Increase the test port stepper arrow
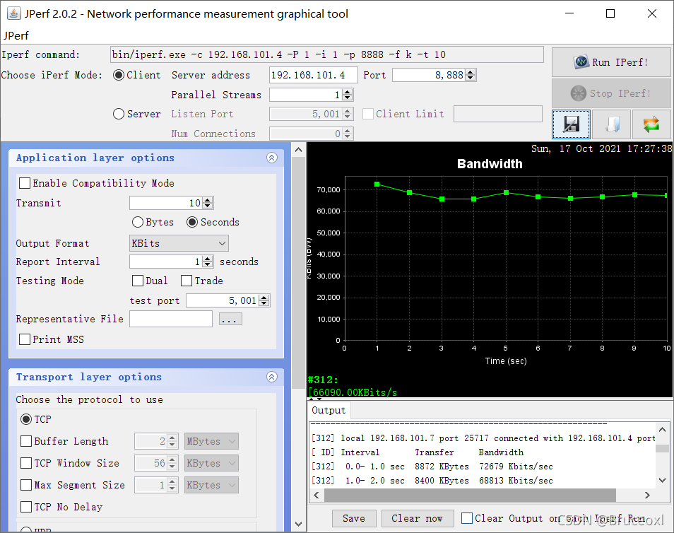The image size is (674, 533). coord(264,298)
